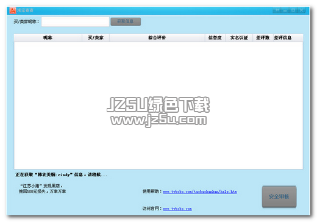Click the red Taobao app logo icon

pyautogui.click(x=13, y=10)
